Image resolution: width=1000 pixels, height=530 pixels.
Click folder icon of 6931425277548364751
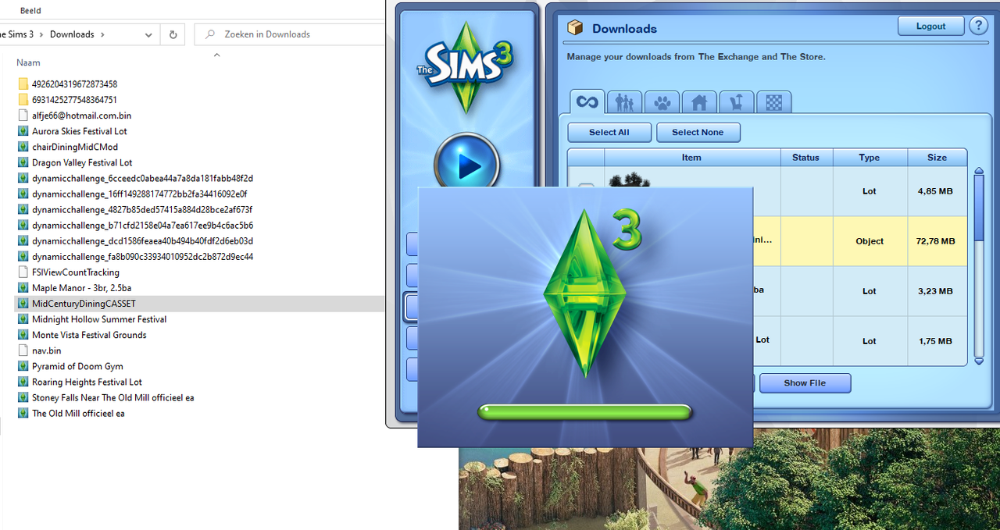pyautogui.click(x=23, y=99)
